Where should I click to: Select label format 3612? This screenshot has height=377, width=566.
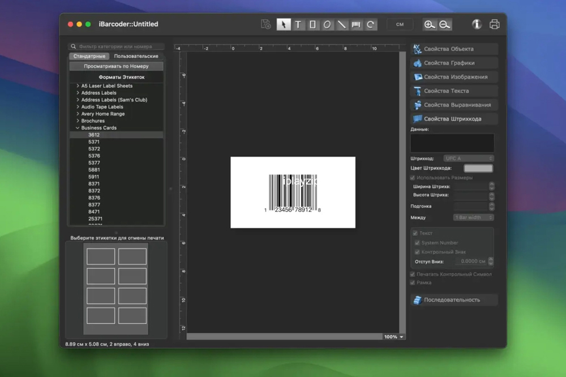tap(116, 135)
